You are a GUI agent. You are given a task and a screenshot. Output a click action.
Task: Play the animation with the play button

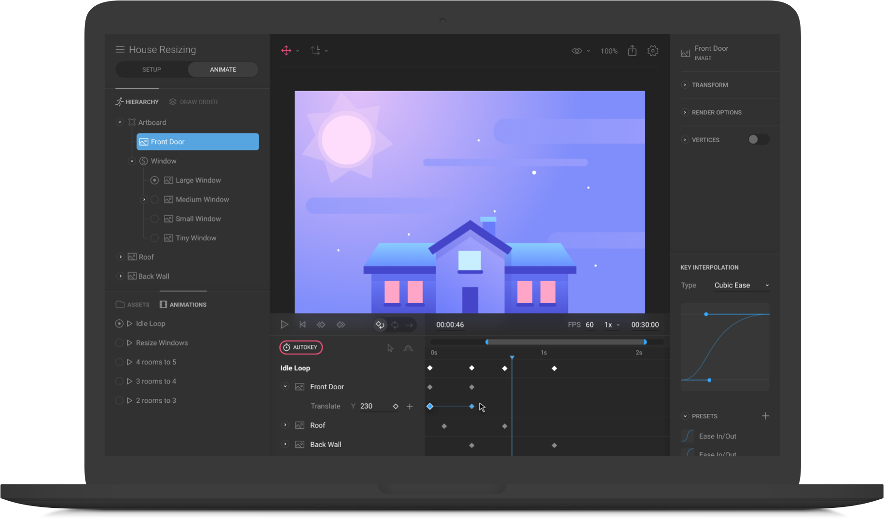point(284,325)
